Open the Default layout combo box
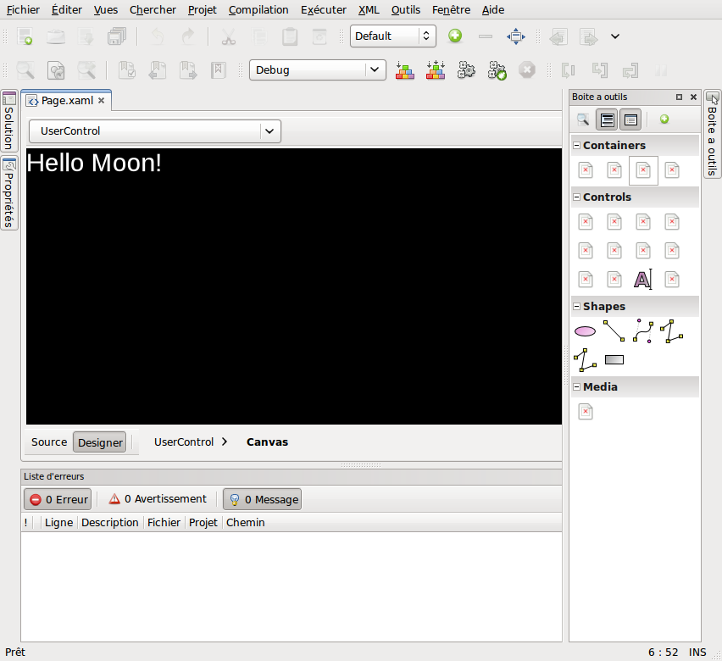Viewport: 722px width, 661px height. [392, 36]
